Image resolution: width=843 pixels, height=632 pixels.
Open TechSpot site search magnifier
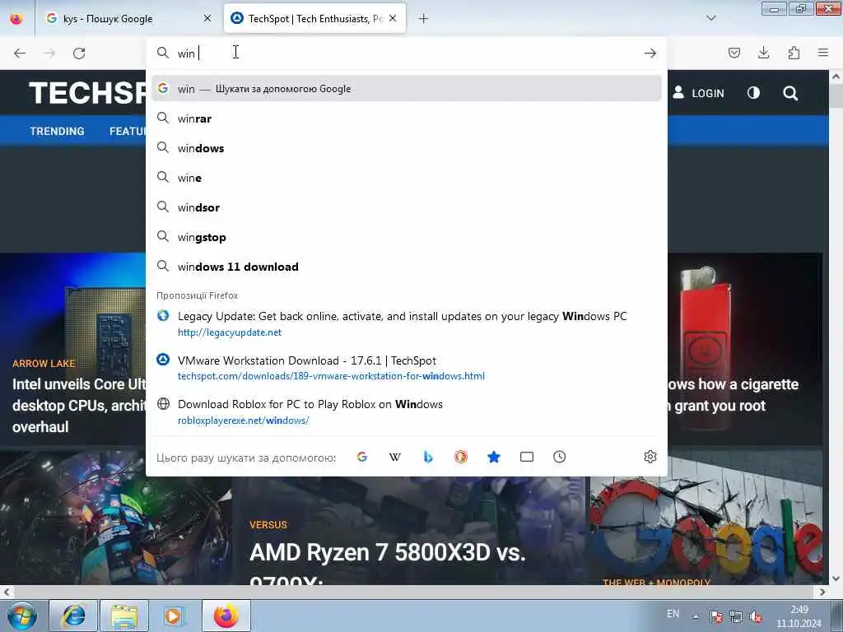coord(789,93)
